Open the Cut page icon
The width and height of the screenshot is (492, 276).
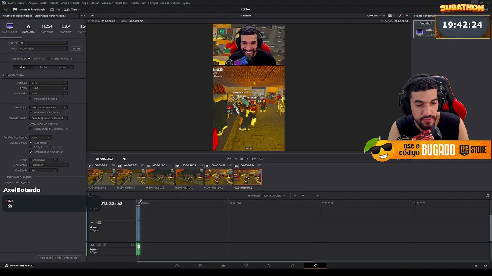click(200, 265)
